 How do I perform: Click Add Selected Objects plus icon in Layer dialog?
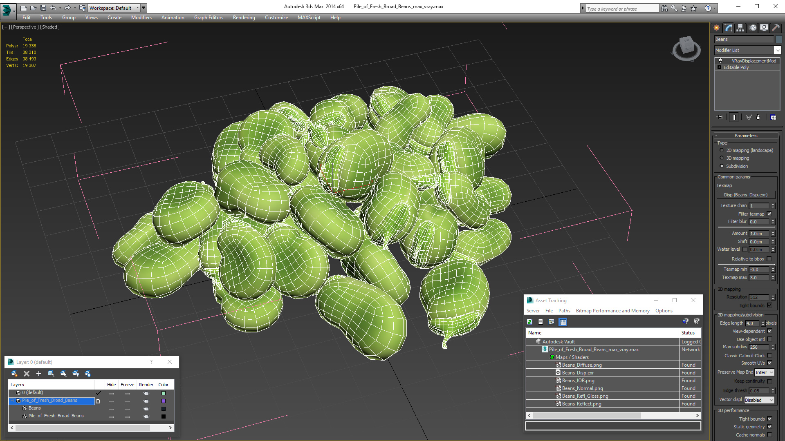(39, 374)
